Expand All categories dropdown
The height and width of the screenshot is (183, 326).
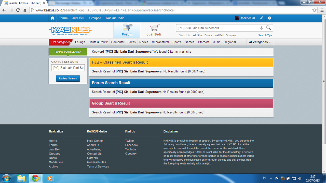click(x=260, y=42)
